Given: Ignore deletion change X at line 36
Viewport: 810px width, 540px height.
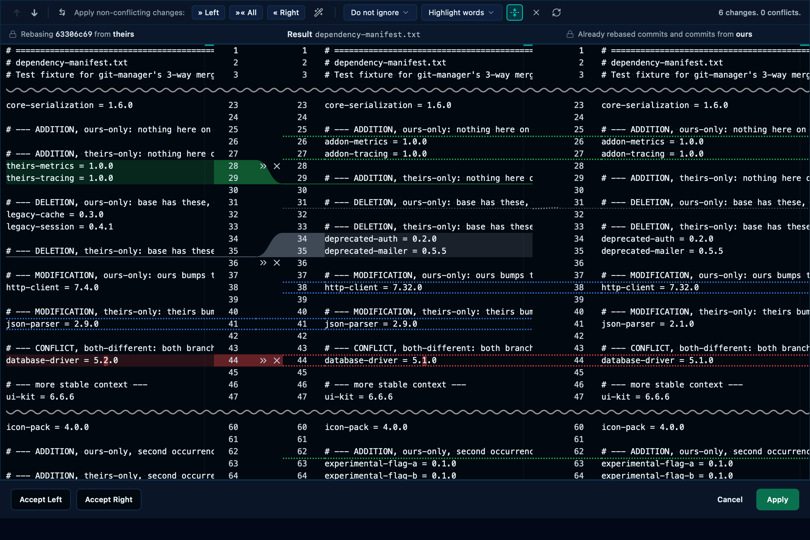Looking at the screenshot, I should point(277,263).
